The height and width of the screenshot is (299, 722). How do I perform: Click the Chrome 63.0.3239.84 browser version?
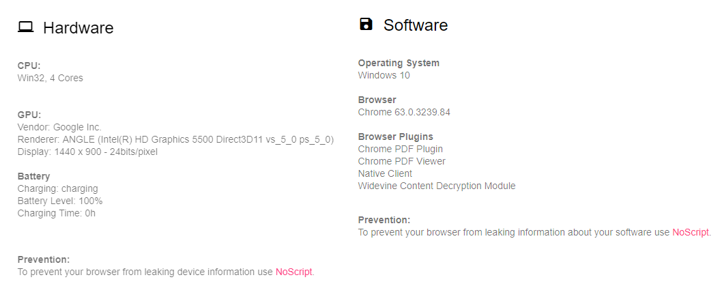click(404, 112)
